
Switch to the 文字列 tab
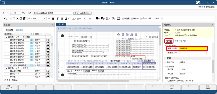(169, 41)
